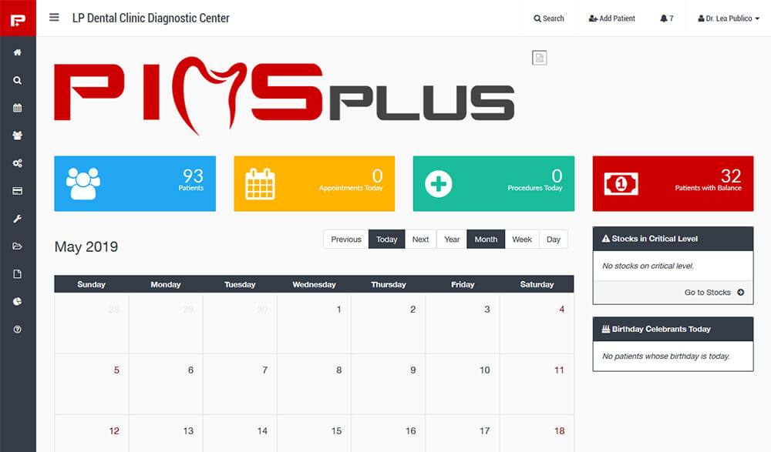Click the wrench tools icon in sidebar

point(17,219)
